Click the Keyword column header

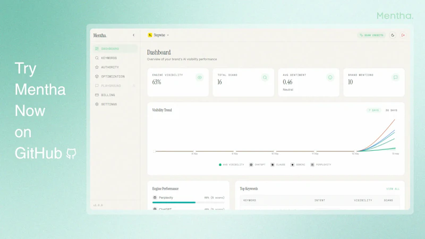click(x=250, y=200)
